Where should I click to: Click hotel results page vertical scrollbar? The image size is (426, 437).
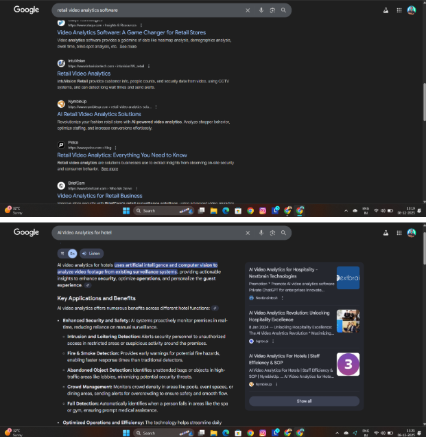coord(424,248)
